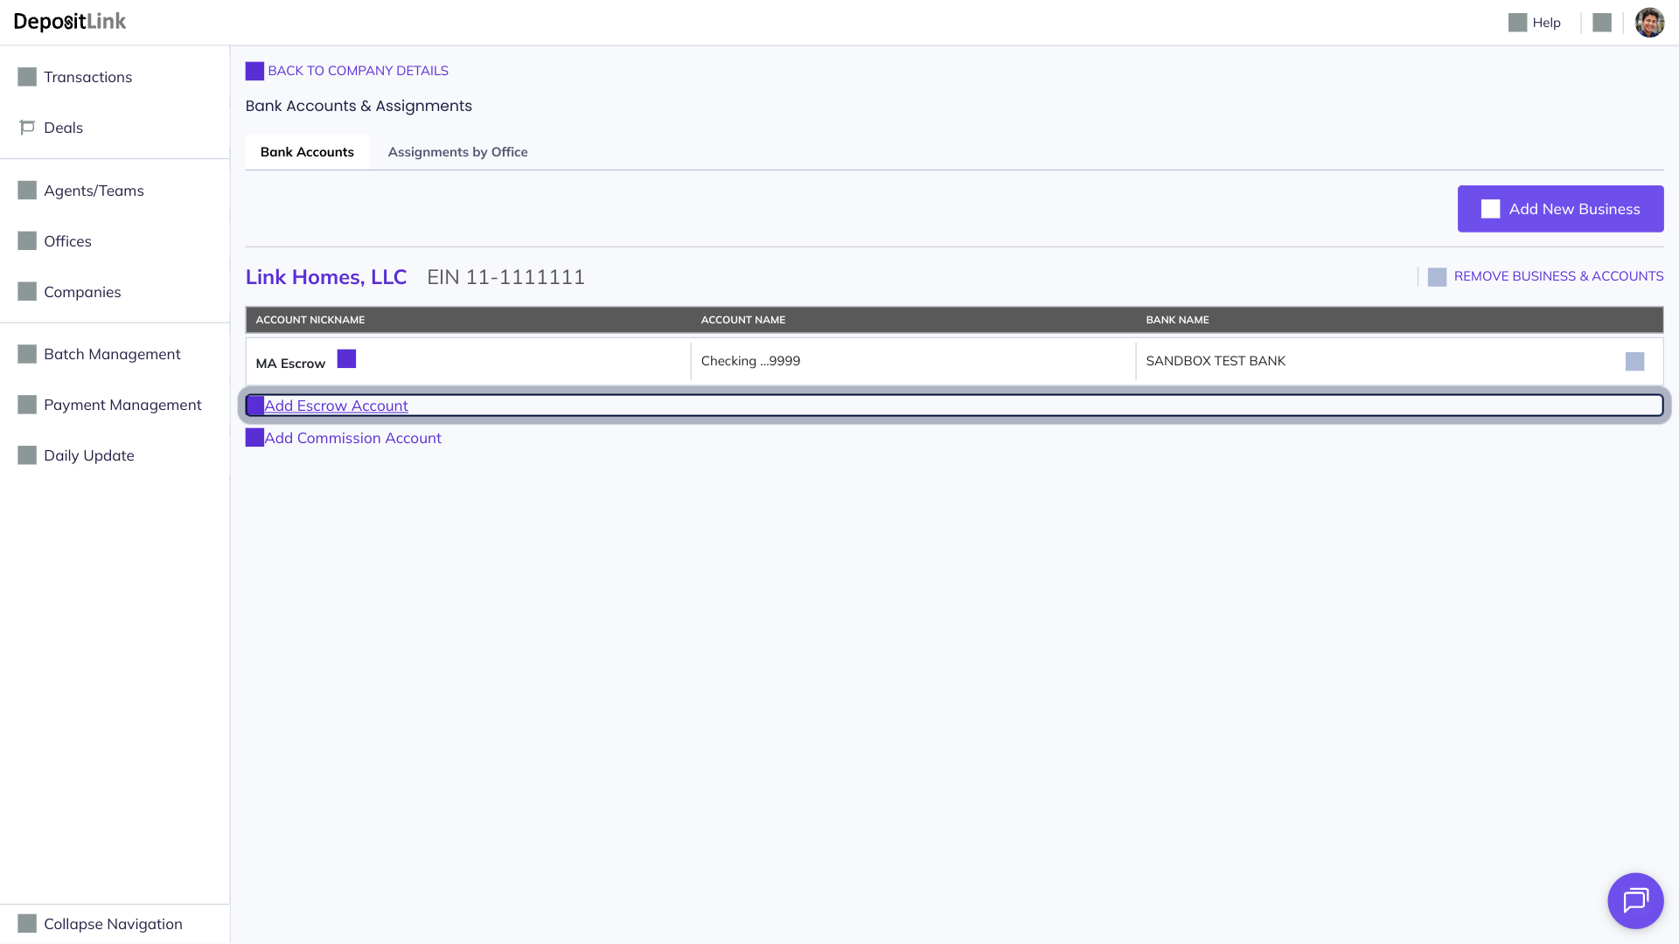Image resolution: width=1679 pixels, height=944 pixels.
Task: Click Remove Business & Accounts
Action: pos(1557,276)
